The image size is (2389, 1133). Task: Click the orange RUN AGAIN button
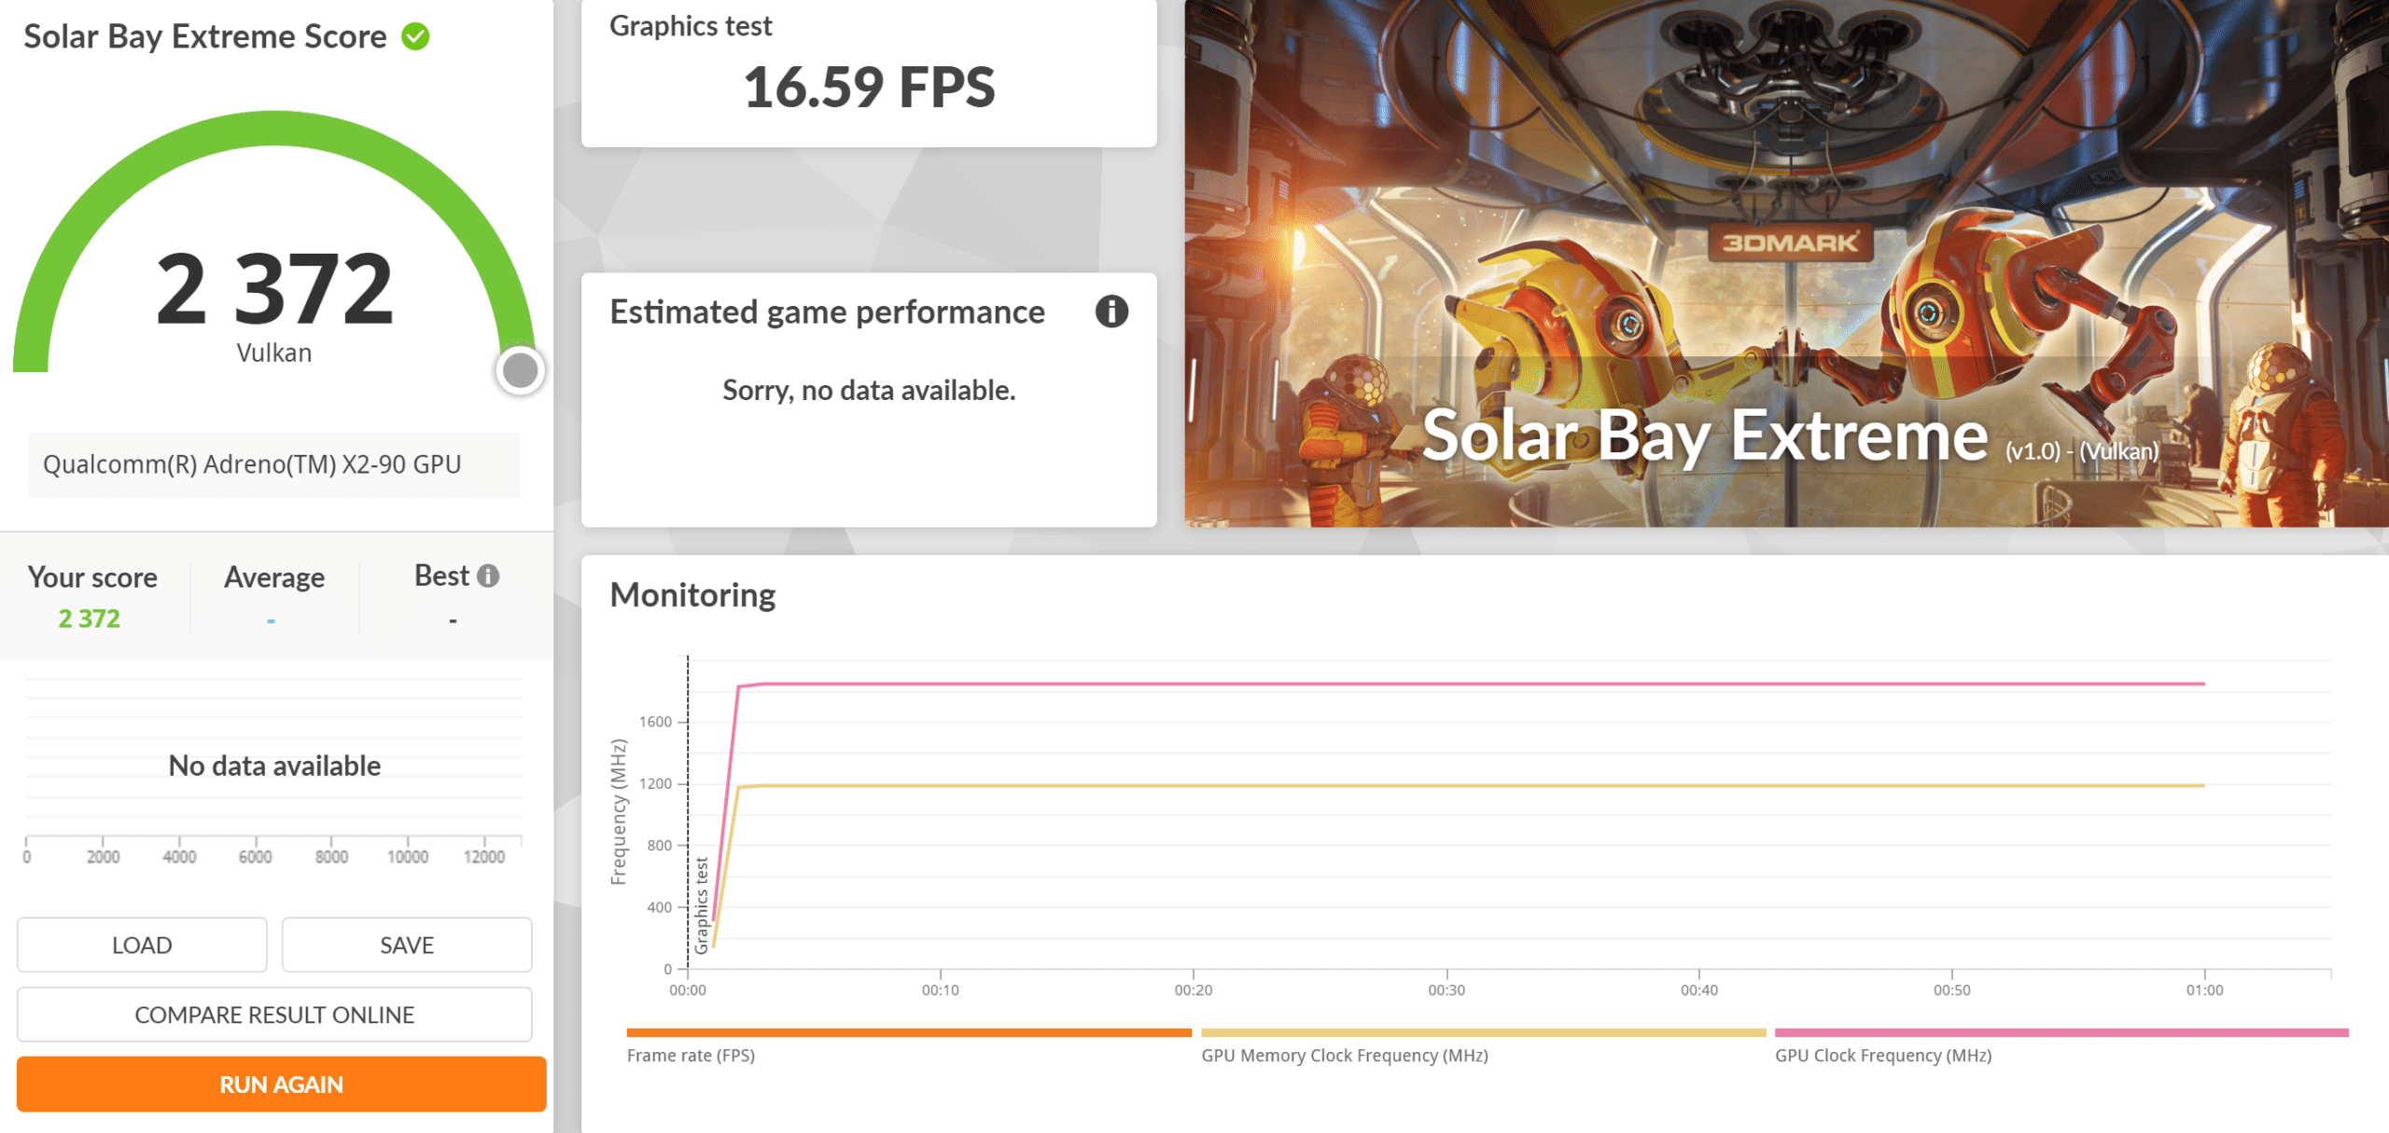click(x=281, y=1085)
